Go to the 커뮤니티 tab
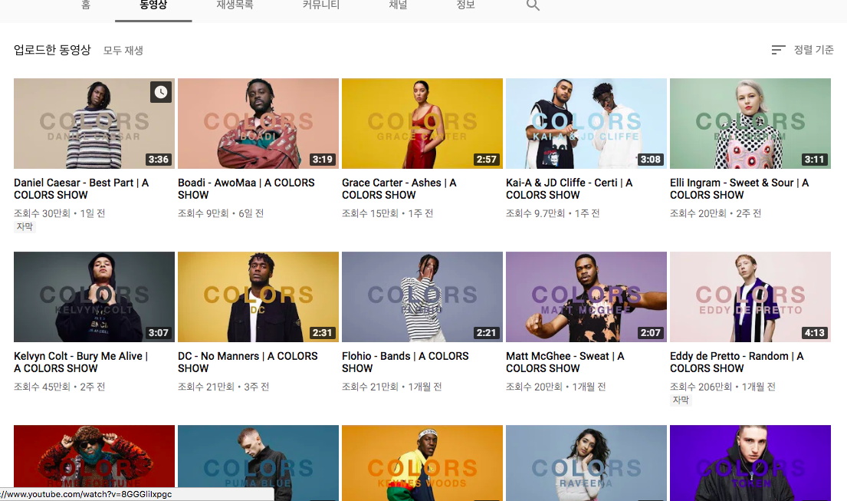Screen dimensions: 847x501 coord(321,5)
